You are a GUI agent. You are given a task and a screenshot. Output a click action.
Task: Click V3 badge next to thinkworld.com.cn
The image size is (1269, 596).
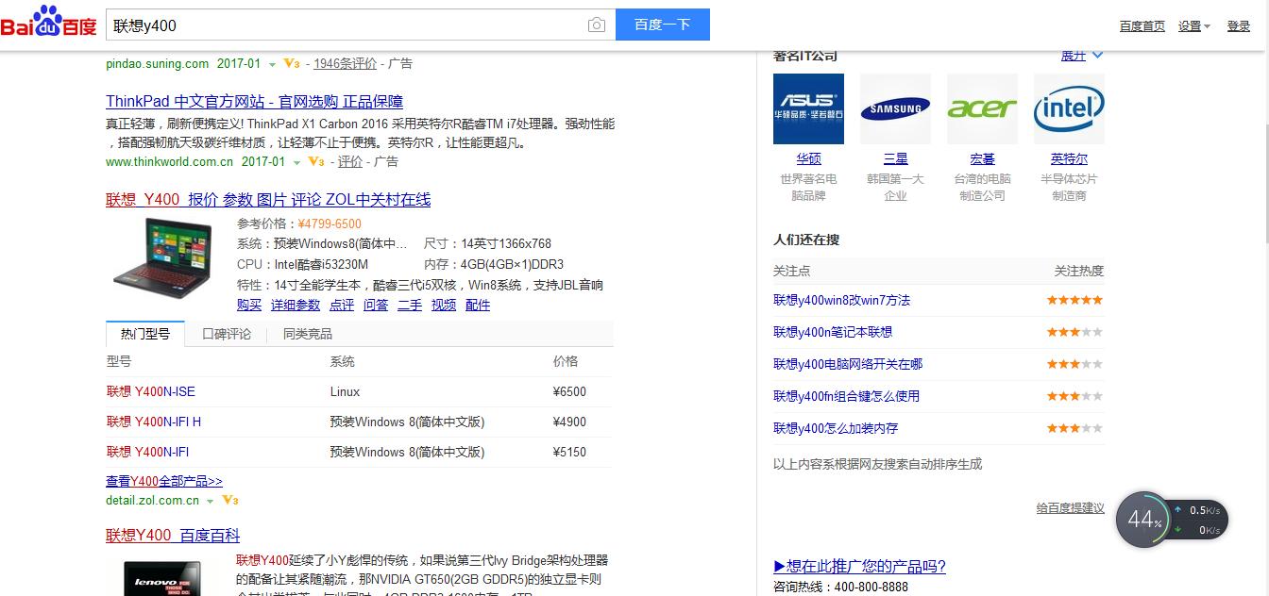coord(315,162)
